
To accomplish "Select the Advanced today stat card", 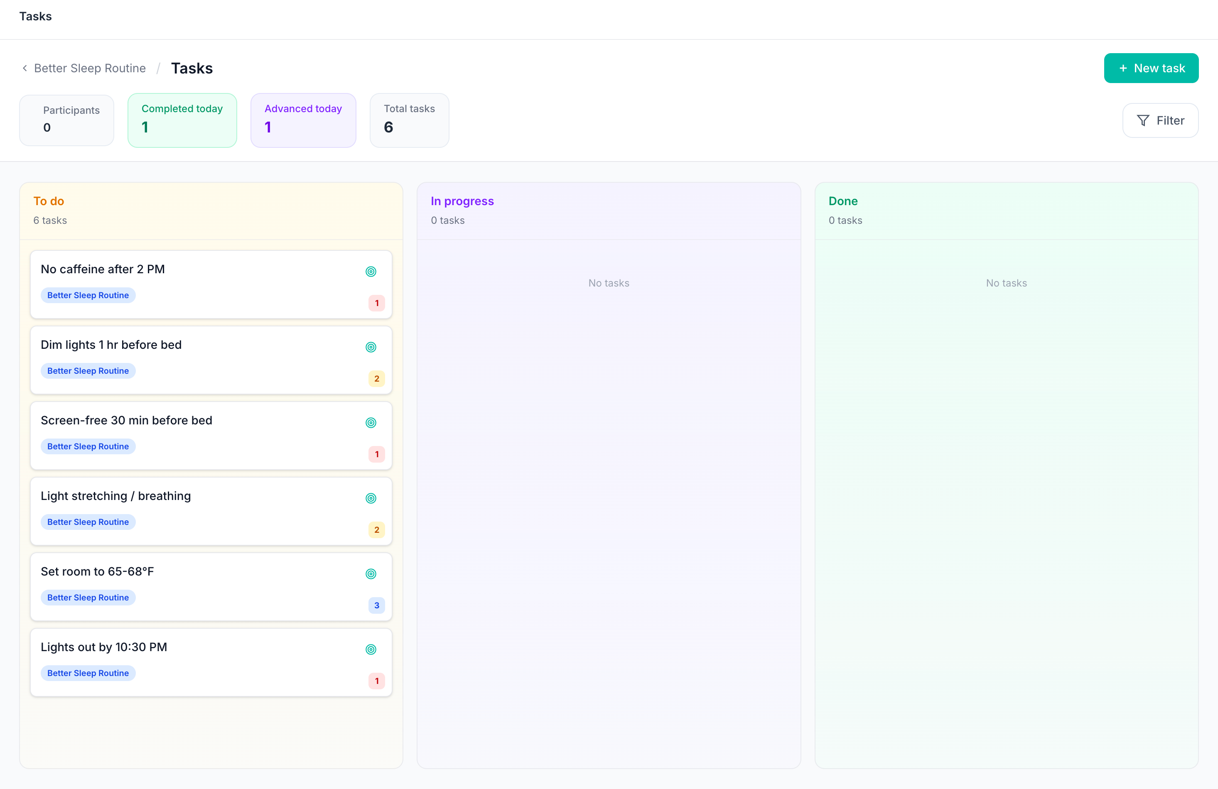I will click(x=303, y=120).
